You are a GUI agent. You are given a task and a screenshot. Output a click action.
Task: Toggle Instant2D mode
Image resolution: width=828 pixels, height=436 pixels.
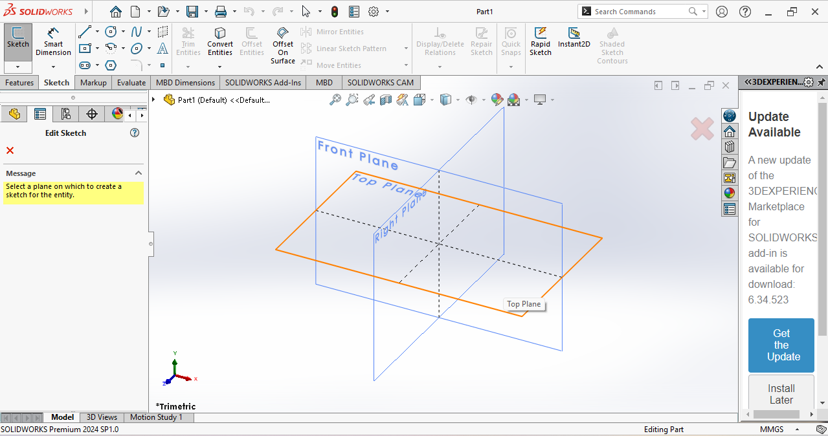(574, 38)
